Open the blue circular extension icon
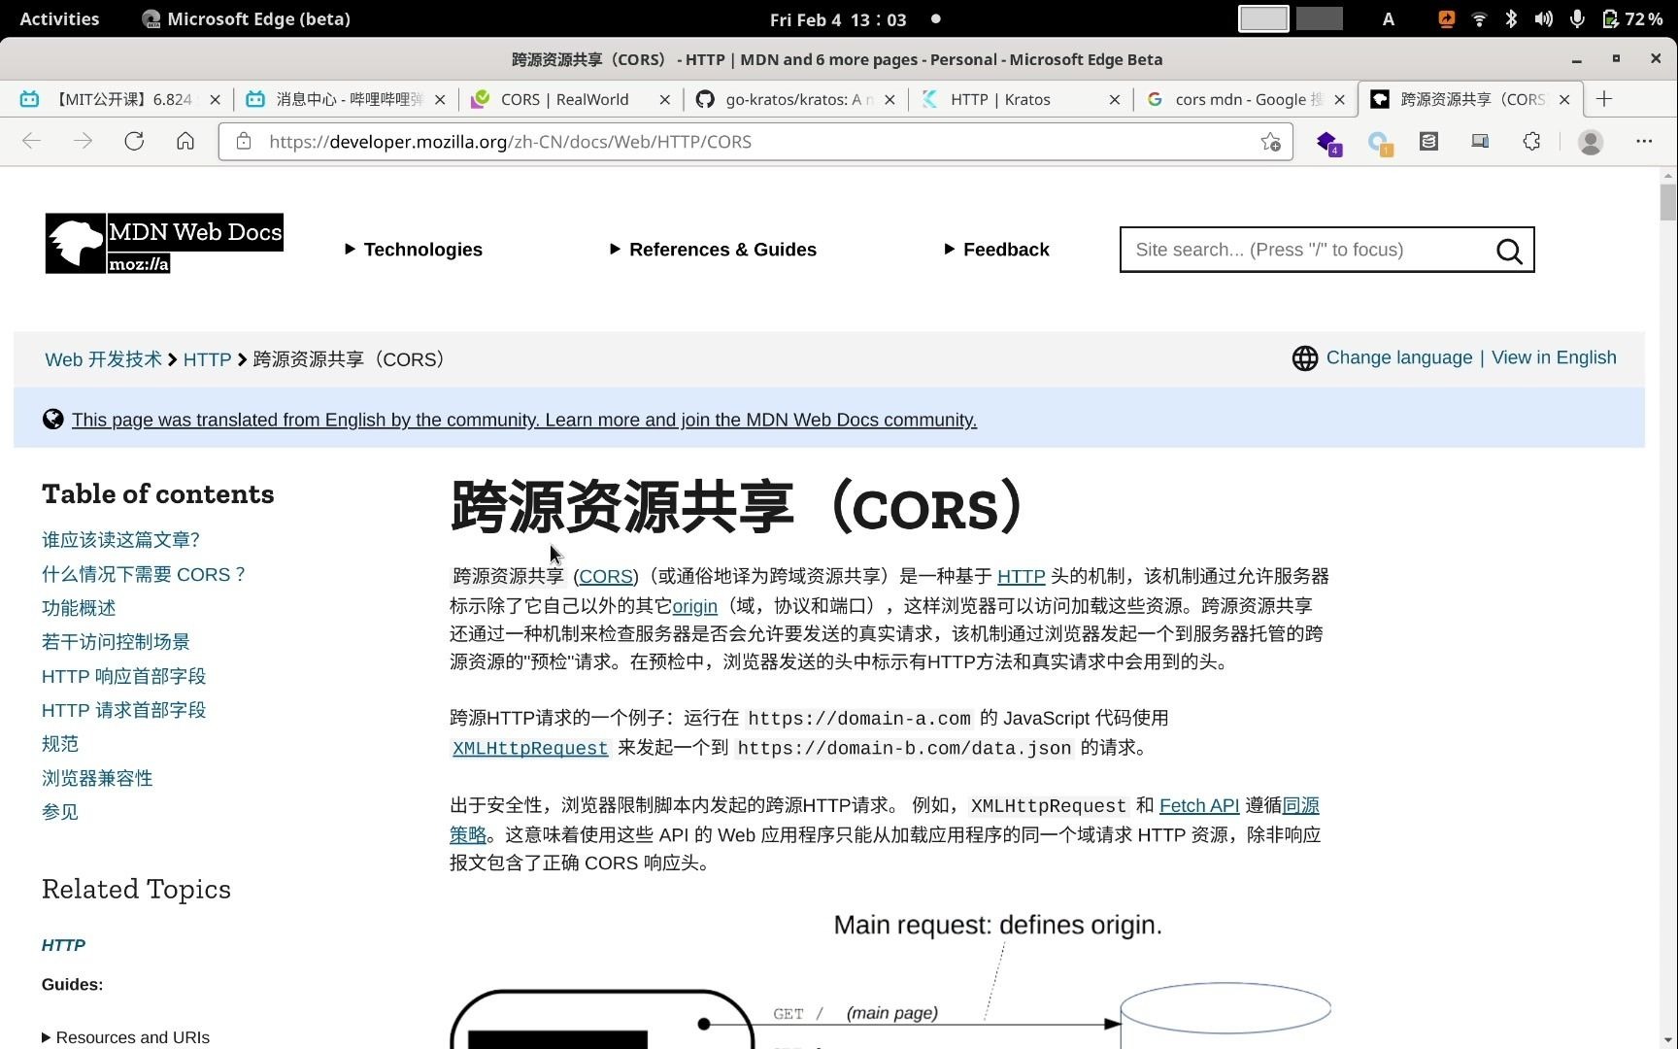This screenshot has height=1049, width=1678. 1379,143
